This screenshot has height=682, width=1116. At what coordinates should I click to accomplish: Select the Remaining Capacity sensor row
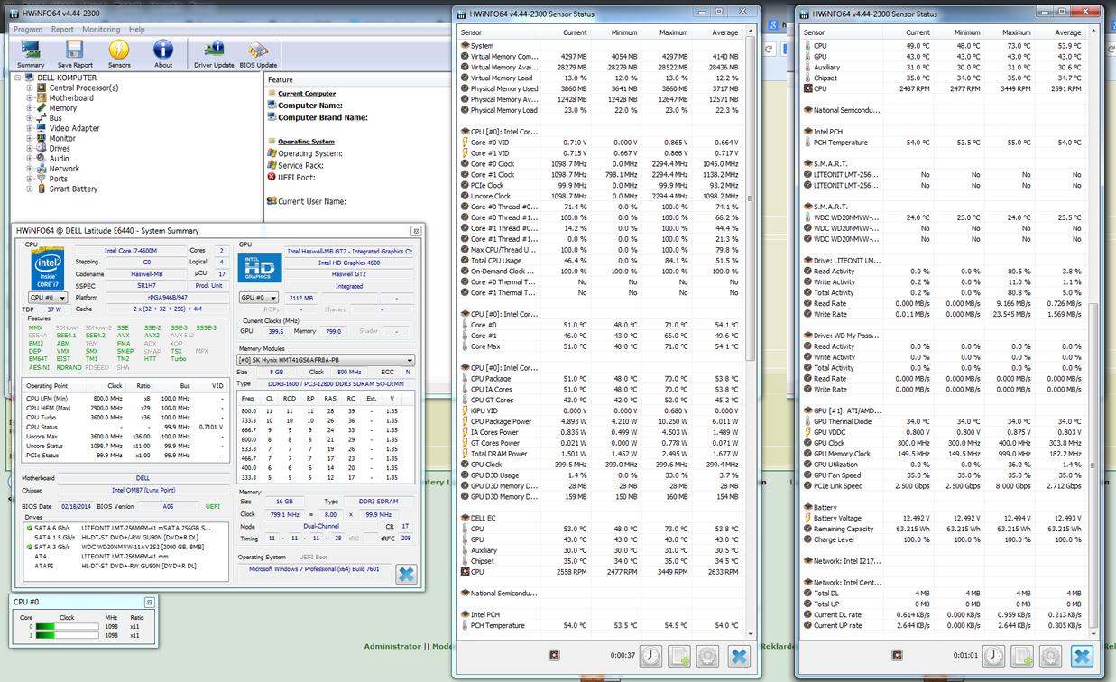tap(944, 529)
